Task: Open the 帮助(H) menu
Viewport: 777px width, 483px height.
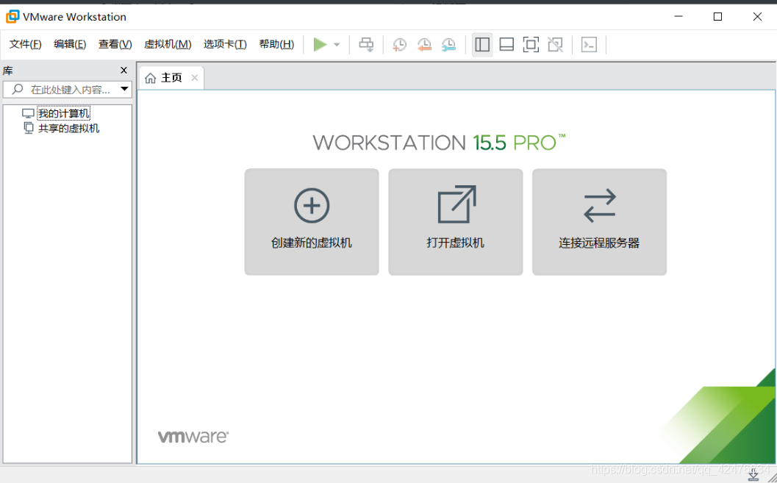Action: pos(276,44)
